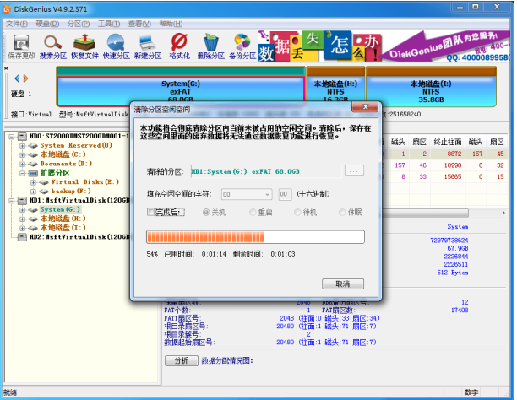The height and width of the screenshot is (400, 517).
Task: Select the 待机 (standby) radio option
Action: pyautogui.click(x=297, y=212)
